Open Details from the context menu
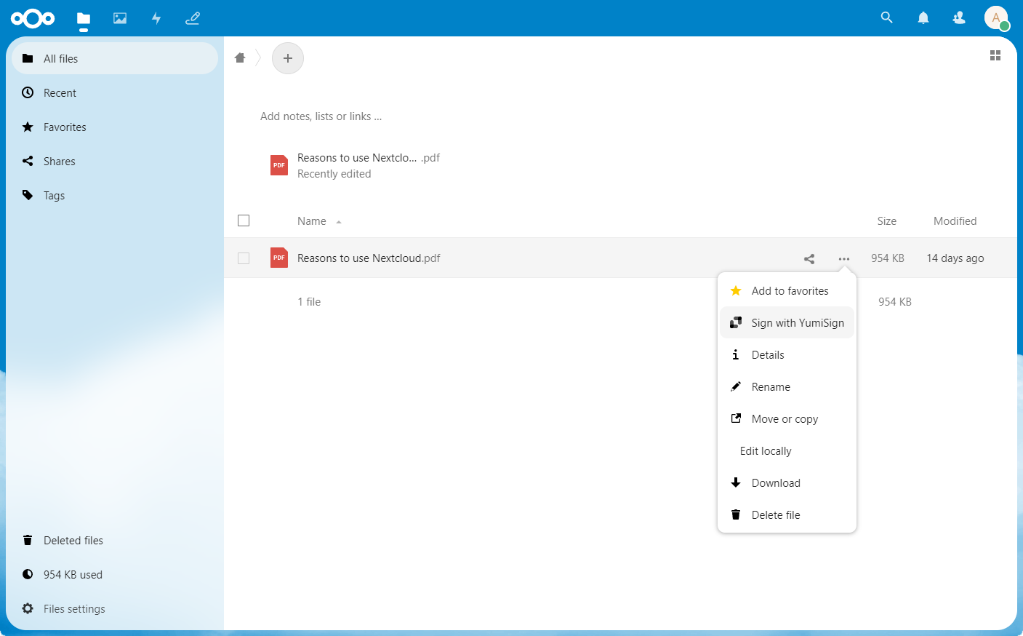This screenshot has width=1023, height=636. click(x=787, y=355)
